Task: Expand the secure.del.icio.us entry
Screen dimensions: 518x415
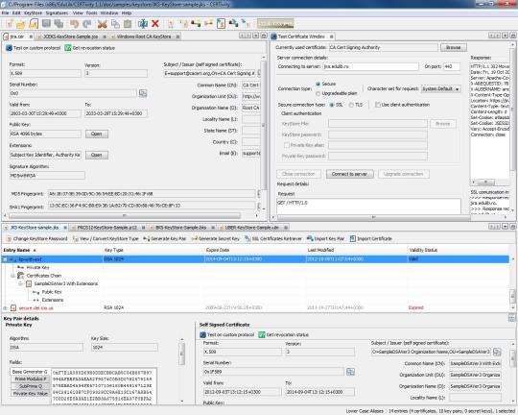Action: coord(6,308)
